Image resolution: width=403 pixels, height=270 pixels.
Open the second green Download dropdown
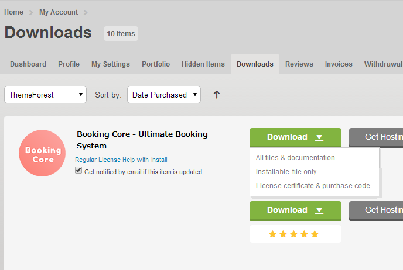coord(295,210)
